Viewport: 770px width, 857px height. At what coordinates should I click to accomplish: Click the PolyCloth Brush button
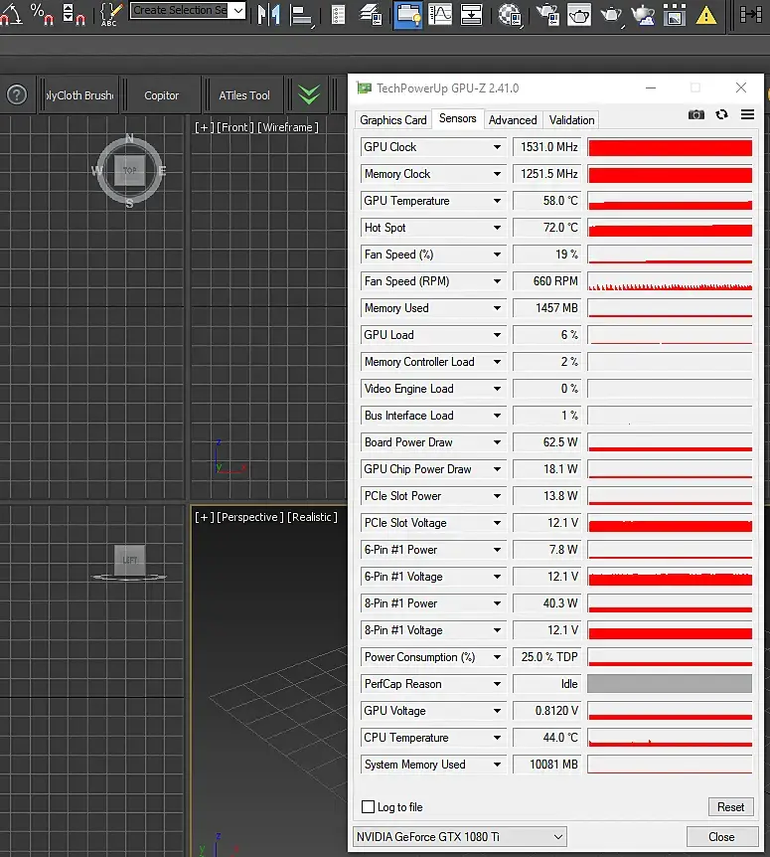[80, 95]
